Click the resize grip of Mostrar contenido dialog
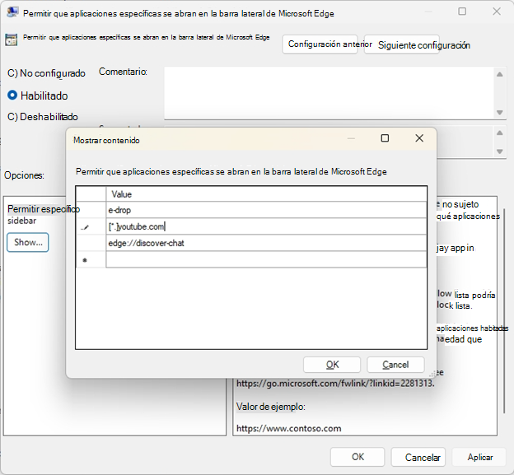 pos(432,374)
